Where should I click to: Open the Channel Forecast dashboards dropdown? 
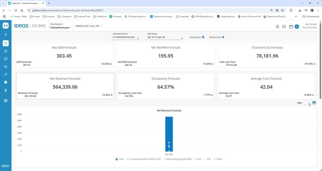[60, 28]
